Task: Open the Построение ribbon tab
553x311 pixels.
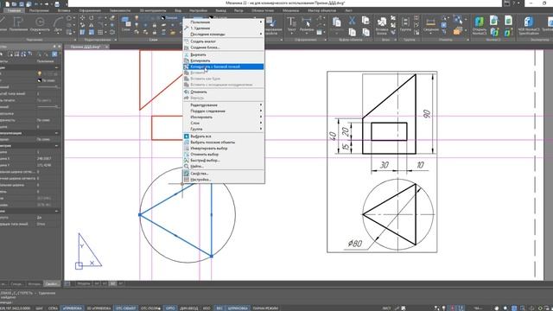Action: [x=39, y=10]
